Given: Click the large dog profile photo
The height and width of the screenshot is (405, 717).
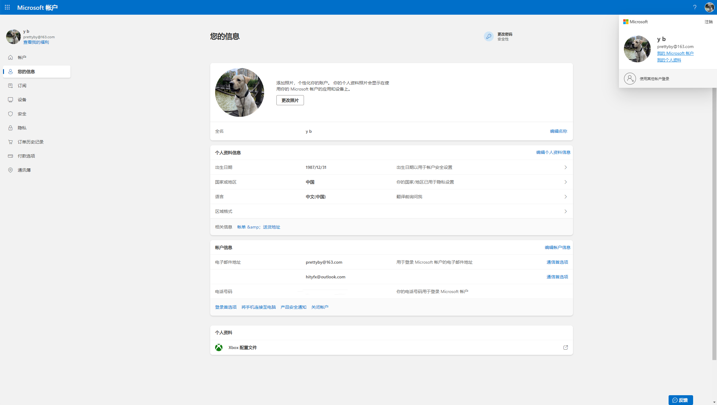Looking at the screenshot, I should click(x=239, y=92).
